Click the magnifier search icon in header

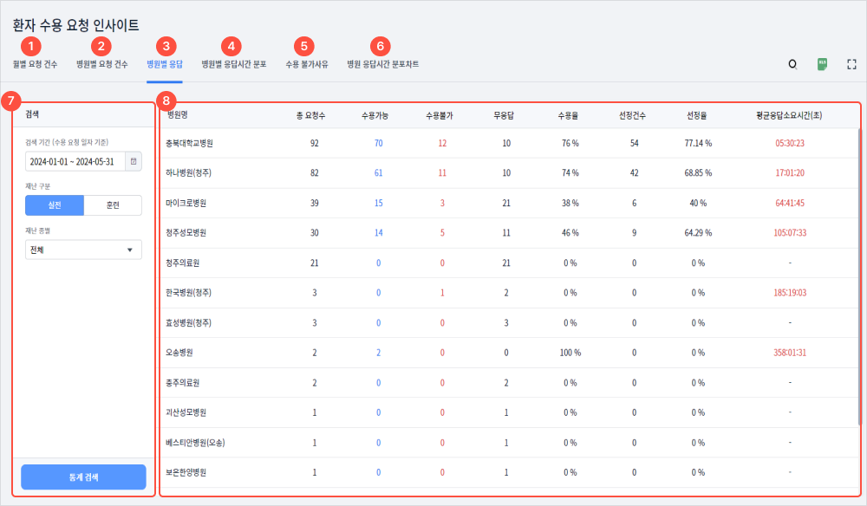792,64
